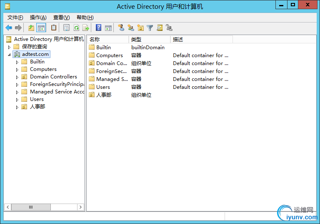Click the folder icon of Computers in list
Viewport: 320px width, 224px height.
click(92, 55)
